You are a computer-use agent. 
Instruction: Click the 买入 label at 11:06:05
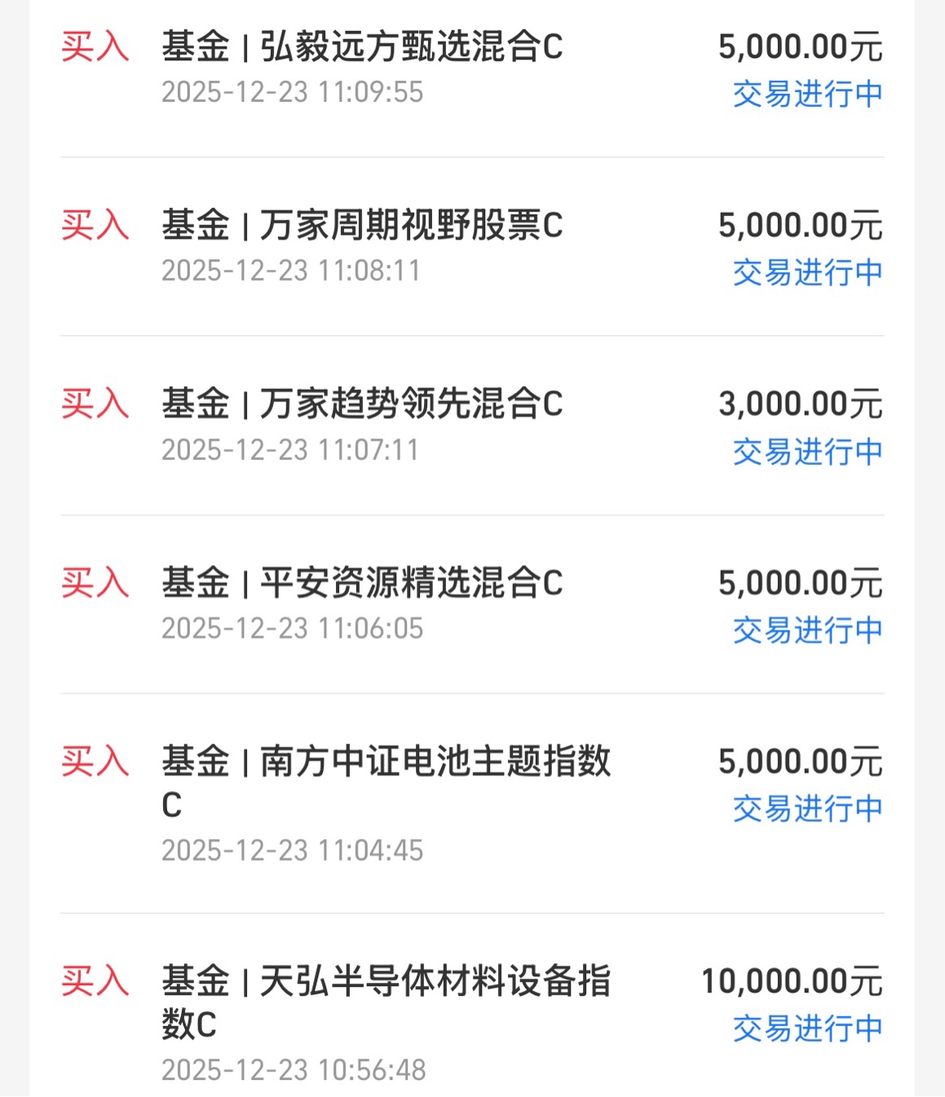(x=95, y=583)
